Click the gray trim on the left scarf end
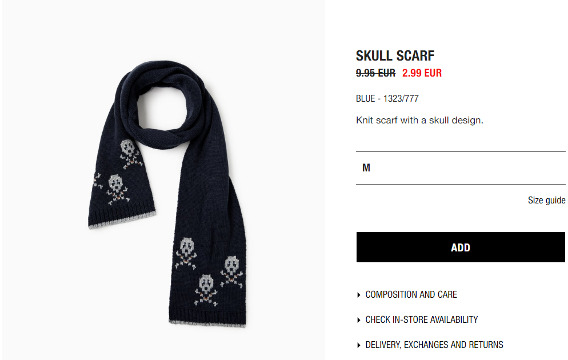The image size is (568, 360). tap(122, 221)
